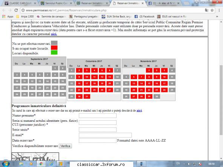The width and height of the screenshot is (223, 167).
Task: Click the site info icon in address bar
Action: coord(23,10)
